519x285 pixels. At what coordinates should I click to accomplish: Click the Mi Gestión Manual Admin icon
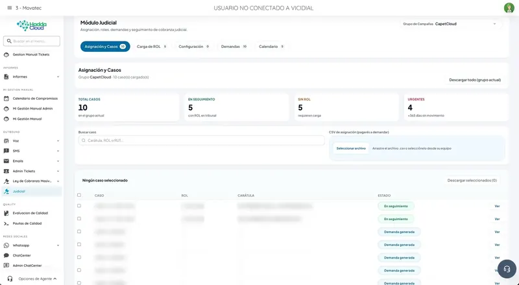coord(6,109)
